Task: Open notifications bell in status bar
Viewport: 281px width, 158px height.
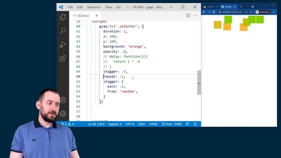Action: [195, 124]
